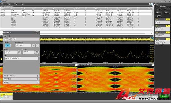Decrease vertical scale with down arrow
171x103 pixels.
pos(37,45)
